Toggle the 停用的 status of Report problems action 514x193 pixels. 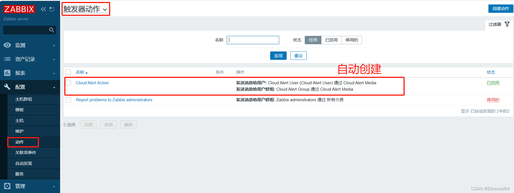(x=493, y=100)
